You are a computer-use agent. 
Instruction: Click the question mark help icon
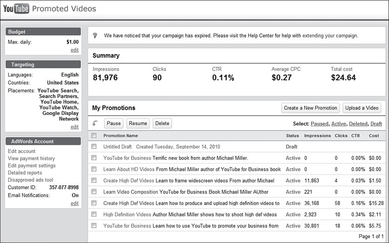[x=95, y=35]
